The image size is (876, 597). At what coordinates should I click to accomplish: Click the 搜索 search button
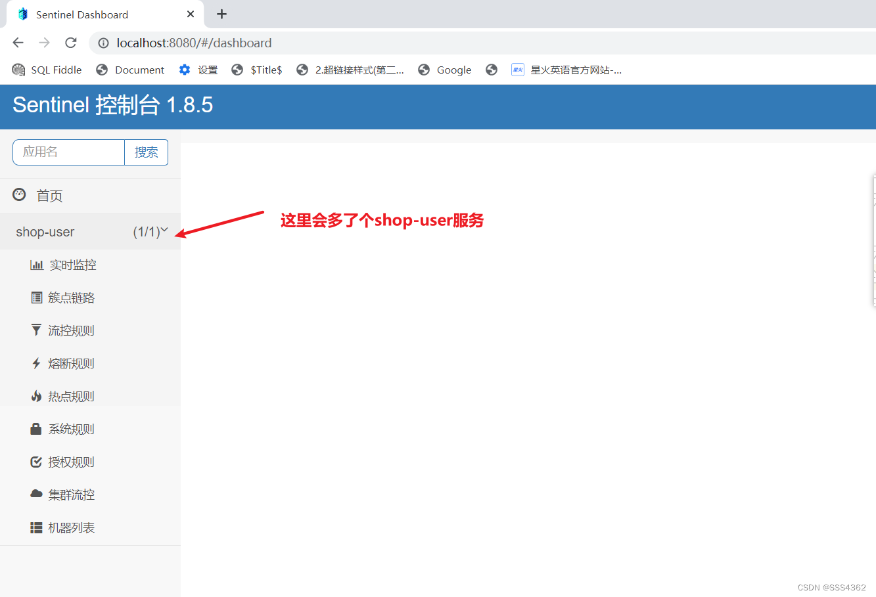click(x=146, y=152)
